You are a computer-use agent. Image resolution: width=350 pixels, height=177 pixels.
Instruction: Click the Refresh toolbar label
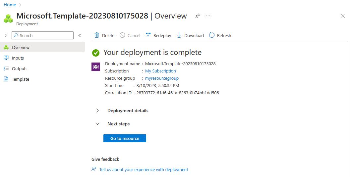(x=224, y=35)
